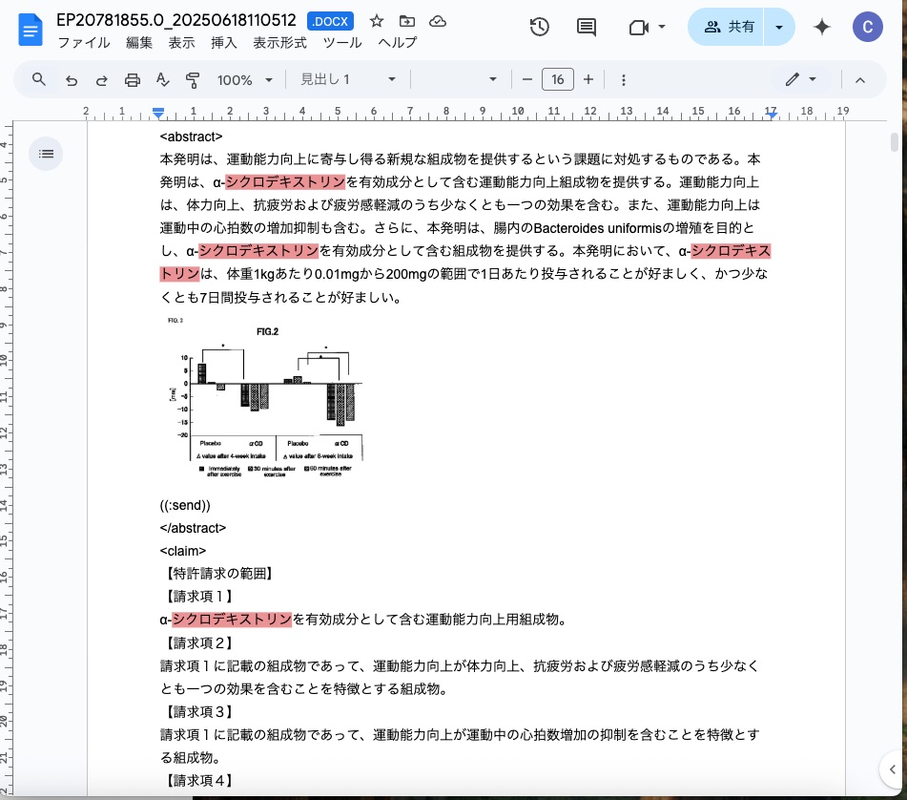Open the paragraph style dropdown 見出し 1
Screen dimensions: 907x800
click(x=348, y=79)
